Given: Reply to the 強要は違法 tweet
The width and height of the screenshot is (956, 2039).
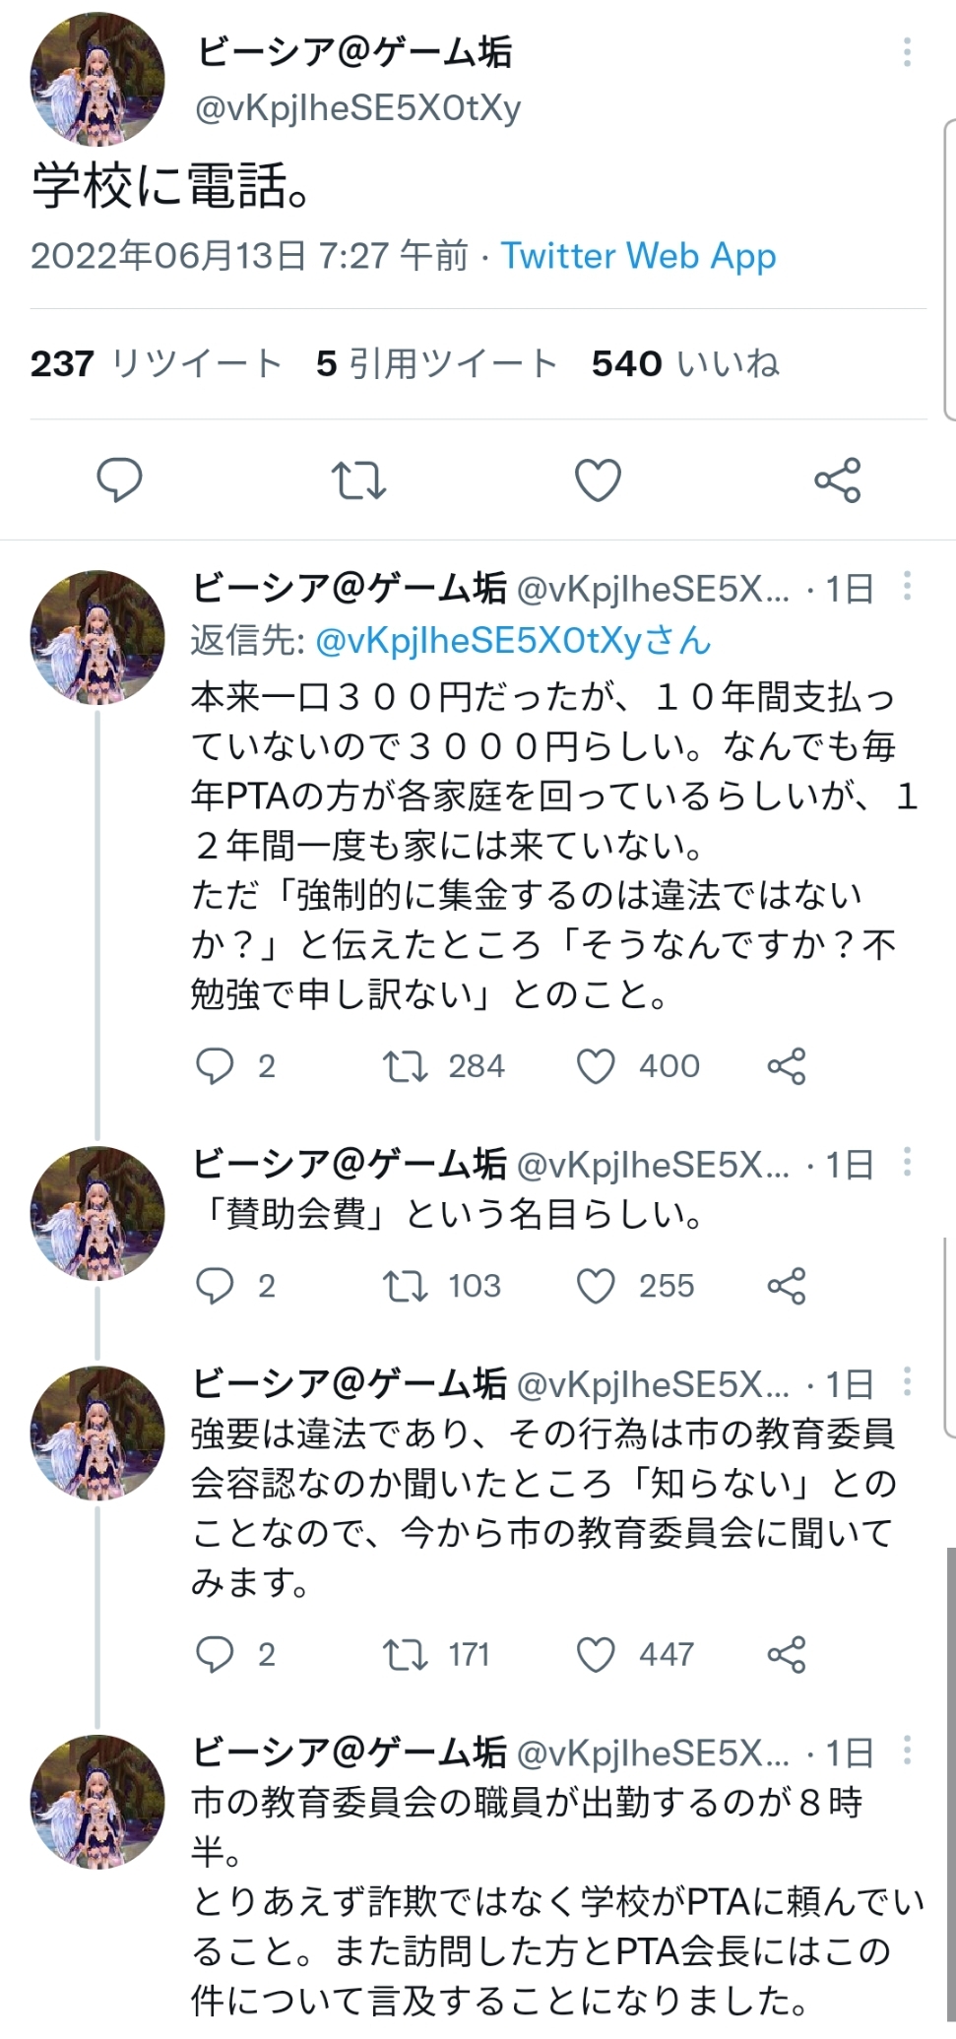Looking at the screenshot, I should click(x=215, y=1654).
